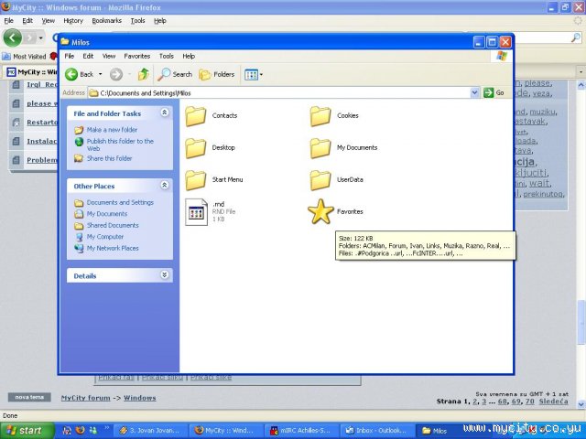Expand the Address bar dropdown

click(474, 92)
